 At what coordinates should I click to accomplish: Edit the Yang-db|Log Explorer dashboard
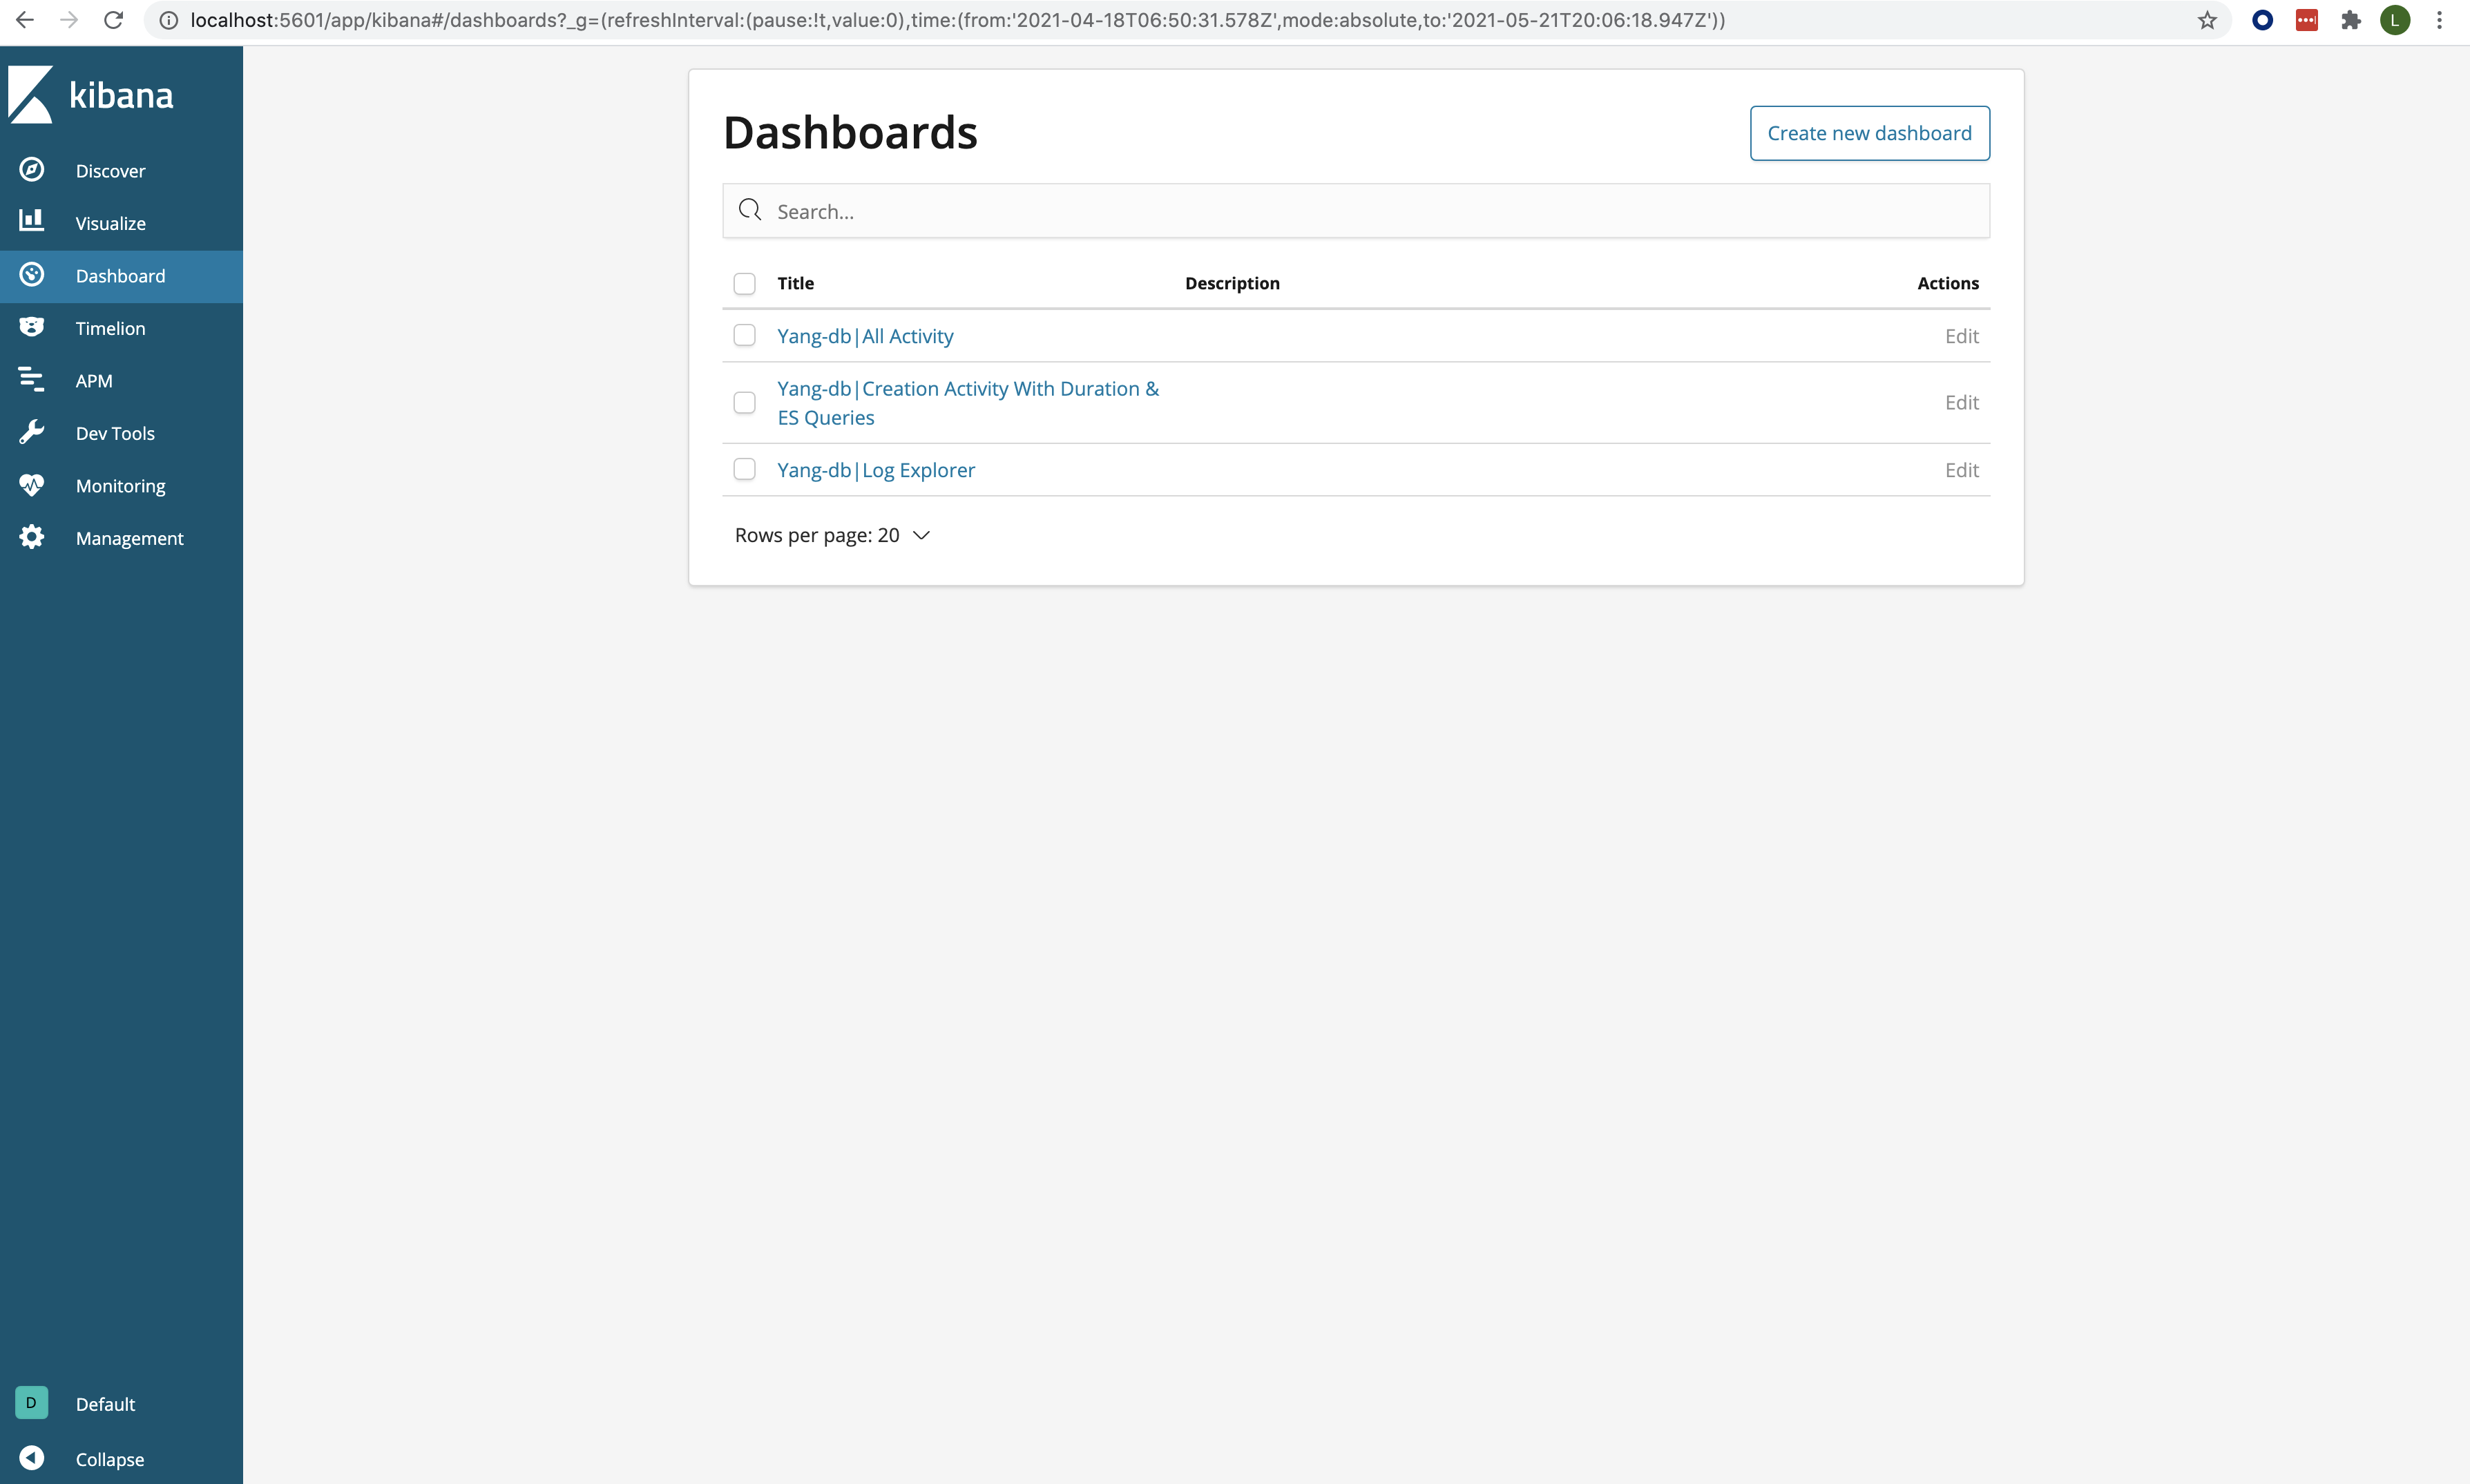coord(1961,470)
